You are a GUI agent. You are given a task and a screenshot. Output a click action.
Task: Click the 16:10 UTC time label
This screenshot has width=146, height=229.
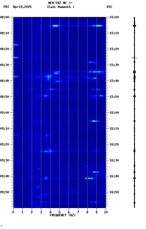pyautogui.click(x=114, y=129)
